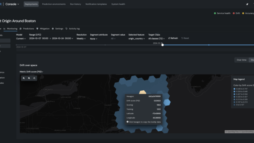Open the Segment attribute None dropdown
The image size is (254, 143).
click(x=93, y=39)
